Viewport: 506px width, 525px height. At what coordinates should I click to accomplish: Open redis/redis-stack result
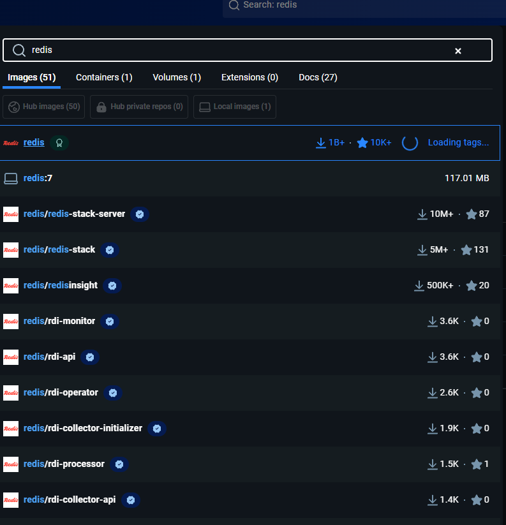(59, 250)
